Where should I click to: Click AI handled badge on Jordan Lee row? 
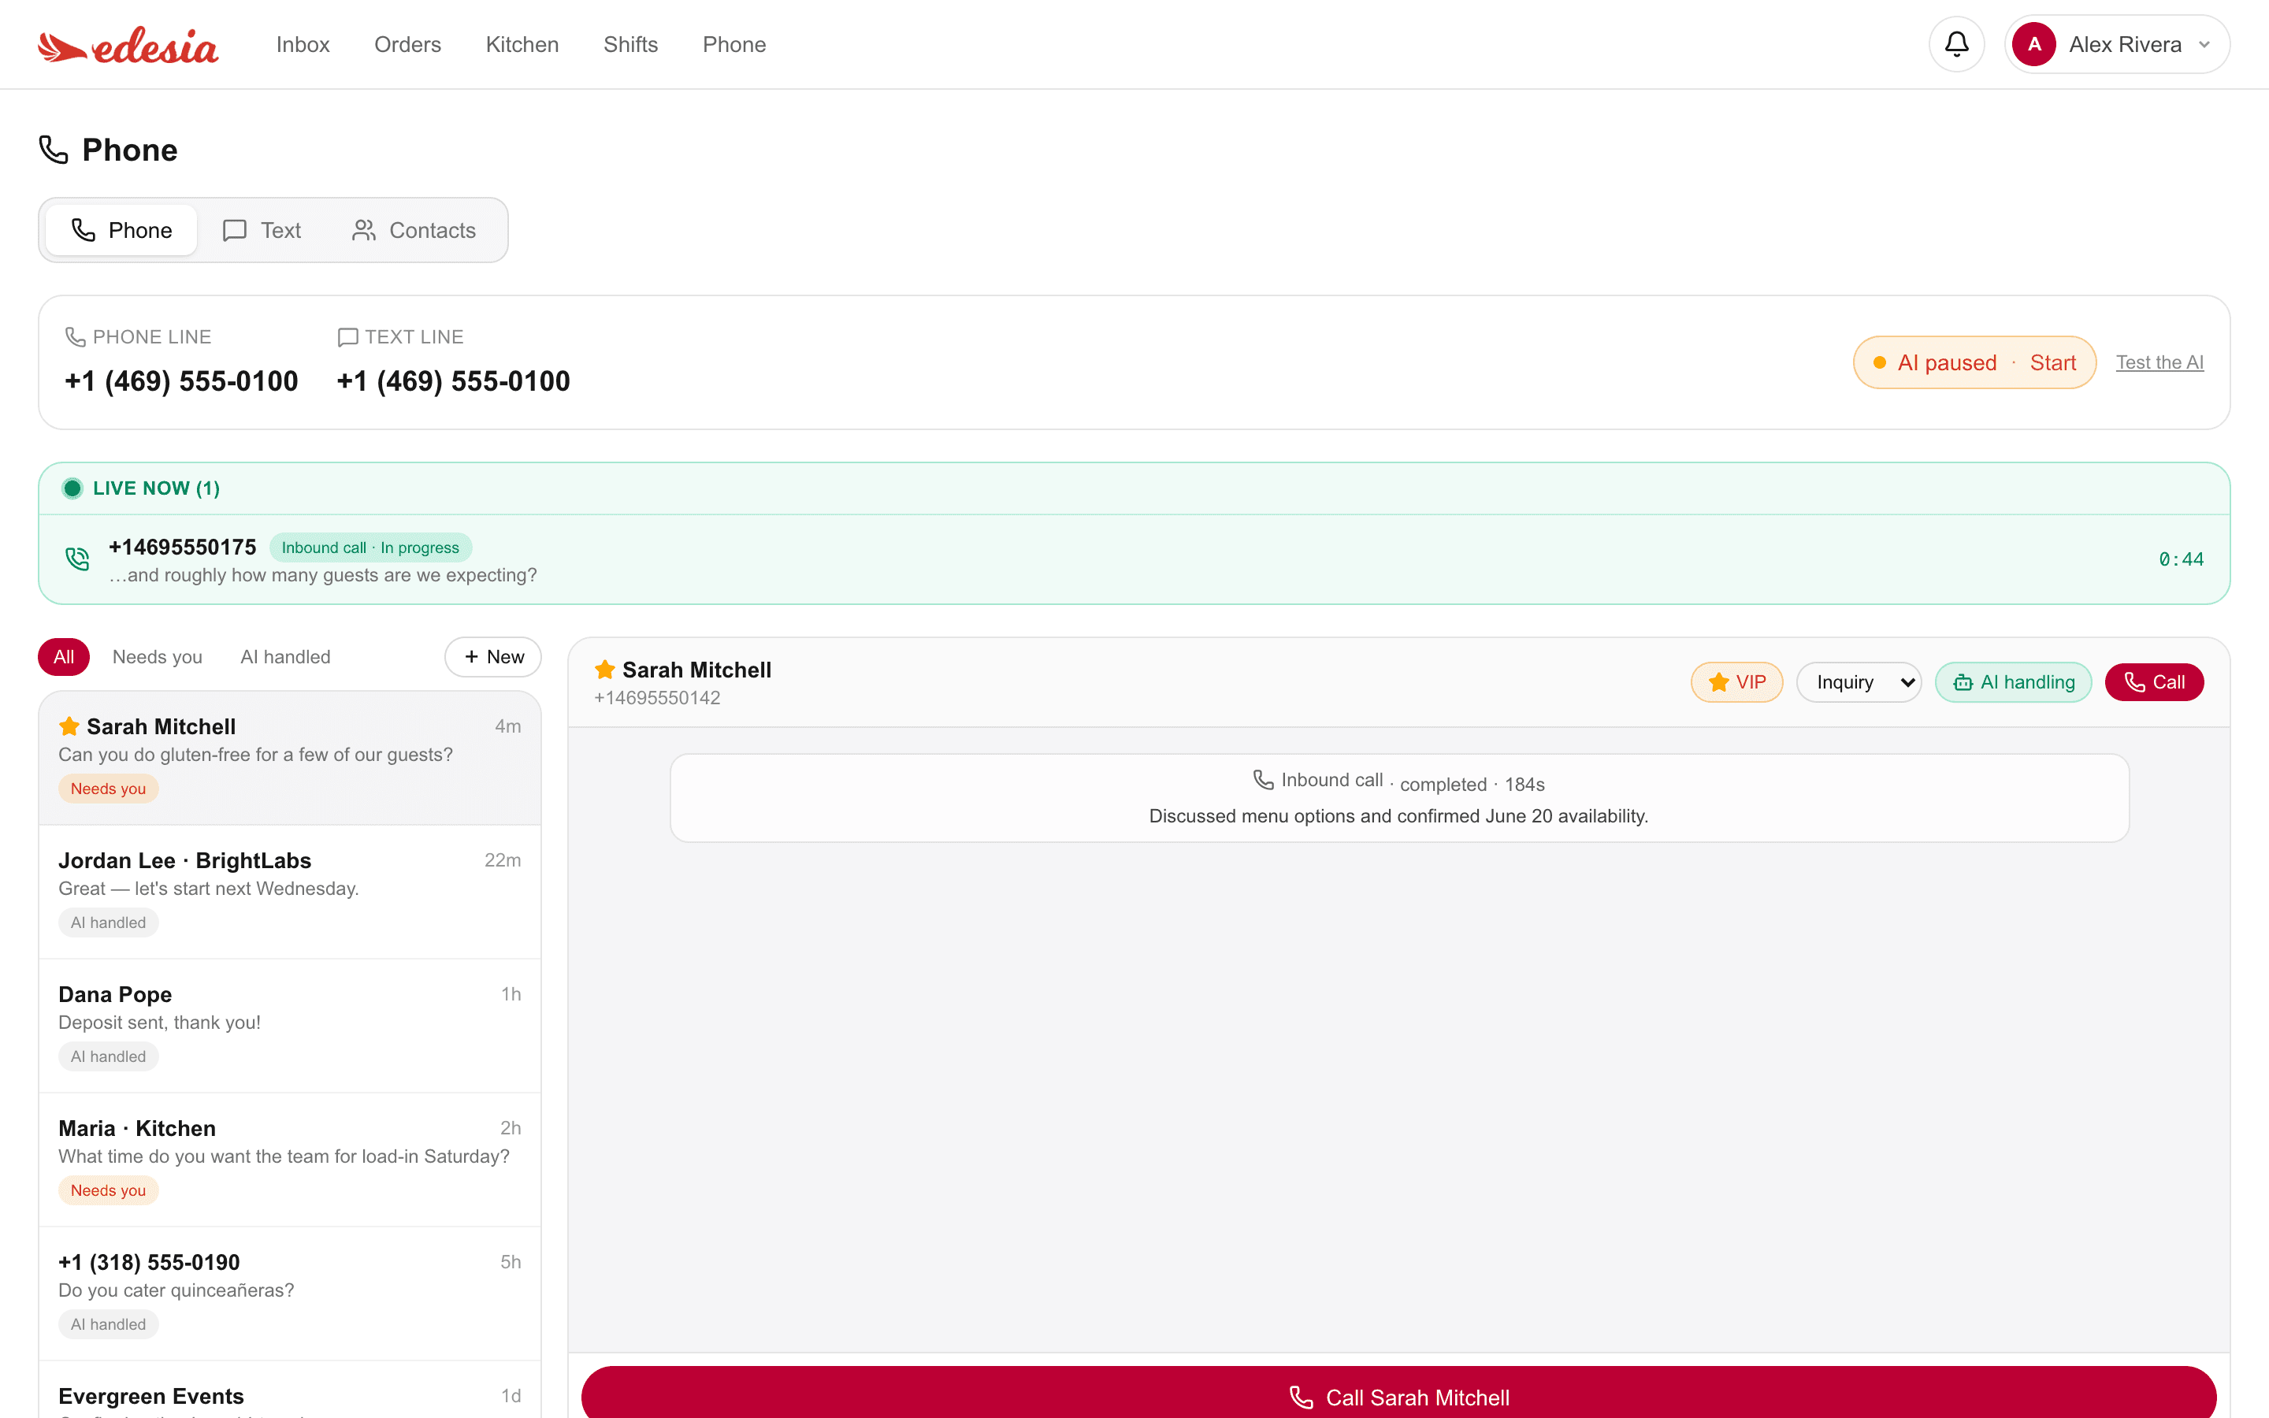108,922
